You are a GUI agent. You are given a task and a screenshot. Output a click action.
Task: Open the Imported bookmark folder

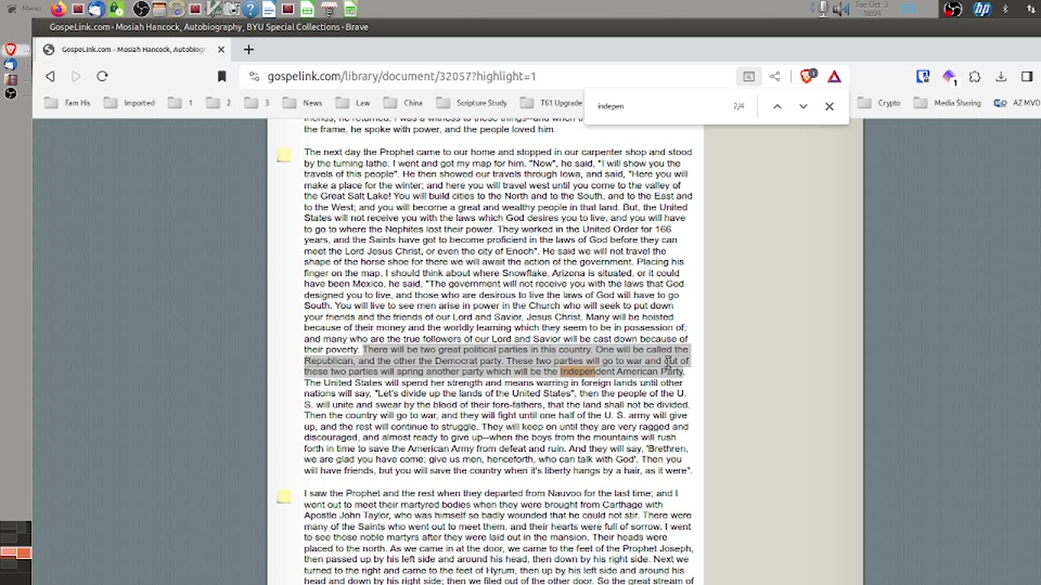[129, 103]
